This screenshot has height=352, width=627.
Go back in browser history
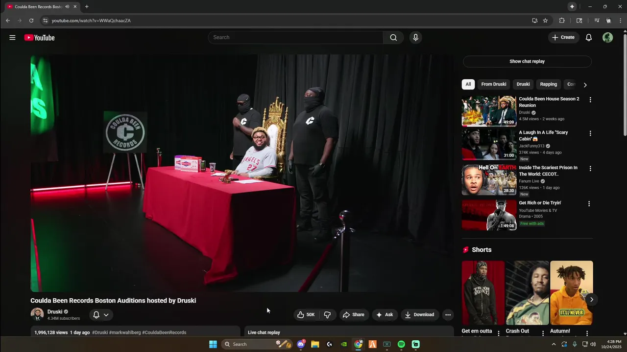point(8,21)
